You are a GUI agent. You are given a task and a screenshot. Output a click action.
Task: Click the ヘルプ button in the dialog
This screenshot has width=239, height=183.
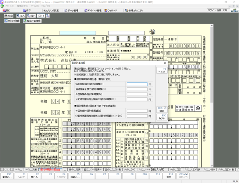[x=162, y=70]
